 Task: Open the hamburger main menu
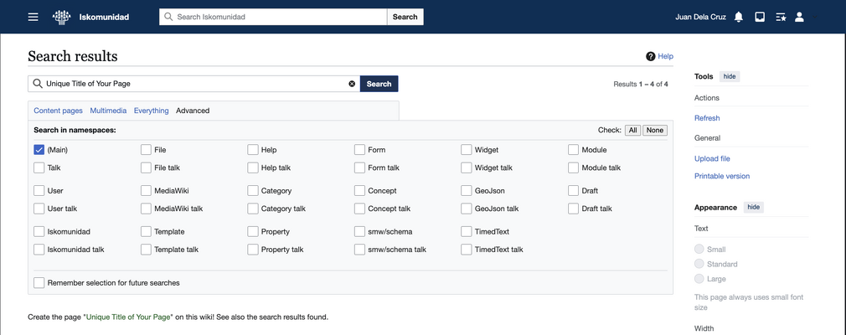pos(34,17)
